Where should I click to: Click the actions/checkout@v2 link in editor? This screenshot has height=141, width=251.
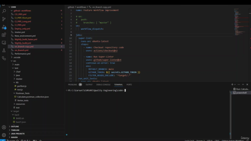tap(105, 51)
